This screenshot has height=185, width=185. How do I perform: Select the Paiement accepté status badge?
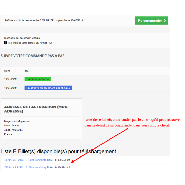(38, 79)
